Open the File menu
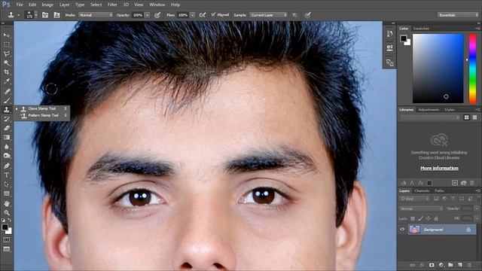Screen dimensions: 482x271 pos(20,5)
